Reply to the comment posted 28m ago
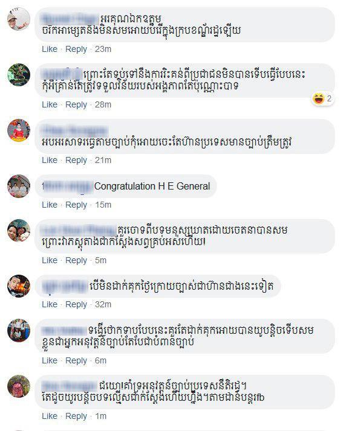 (76, 104)
